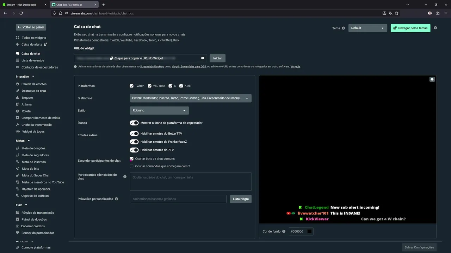Viewport: 451px width, 253px height.
Task: Click the Palavrões personalizados input field
Action: [x=178, y=199]
